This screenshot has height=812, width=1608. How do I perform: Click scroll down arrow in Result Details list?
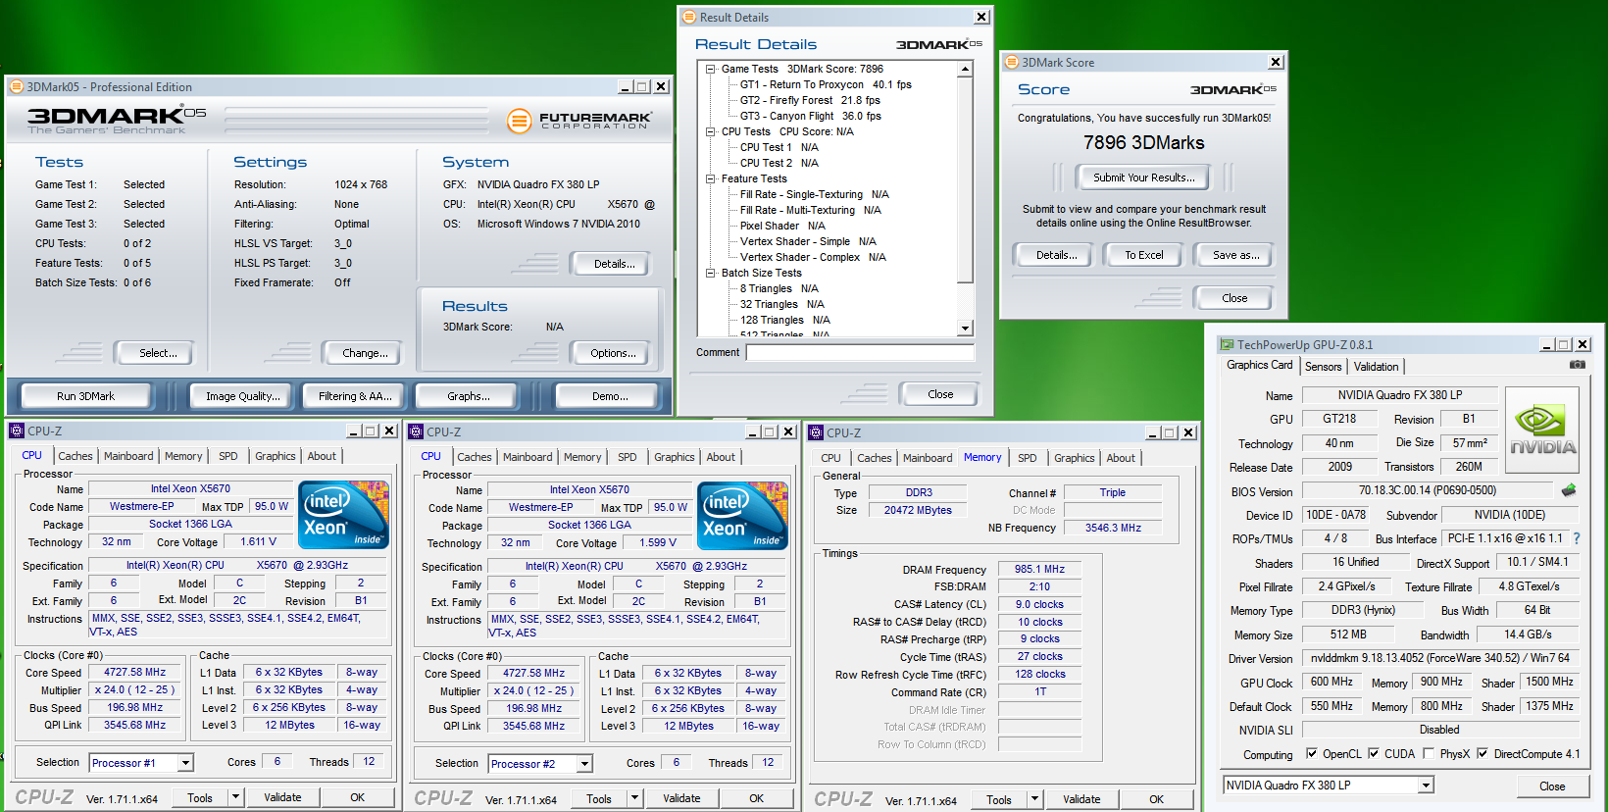point(965,329)
